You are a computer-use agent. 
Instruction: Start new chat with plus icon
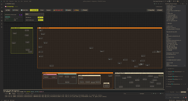click(x=181, y=4)
